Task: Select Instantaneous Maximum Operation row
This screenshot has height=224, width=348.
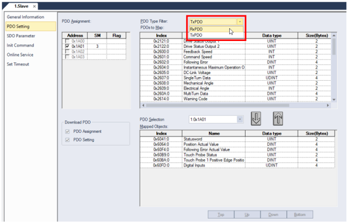Action: pos(235,67)
